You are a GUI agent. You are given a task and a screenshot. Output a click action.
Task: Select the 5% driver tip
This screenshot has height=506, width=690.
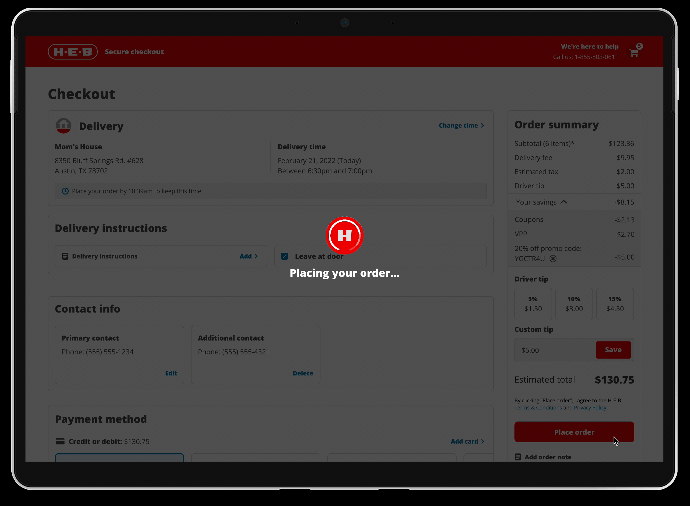[533, 304]
